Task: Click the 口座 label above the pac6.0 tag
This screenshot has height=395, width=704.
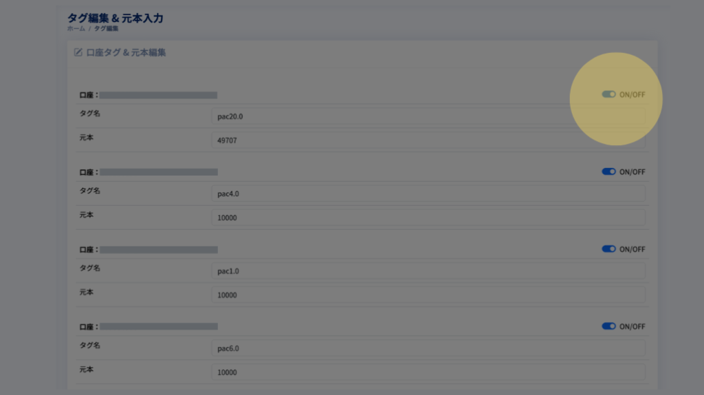Action: pyautogui.click(x=89, y=326)
